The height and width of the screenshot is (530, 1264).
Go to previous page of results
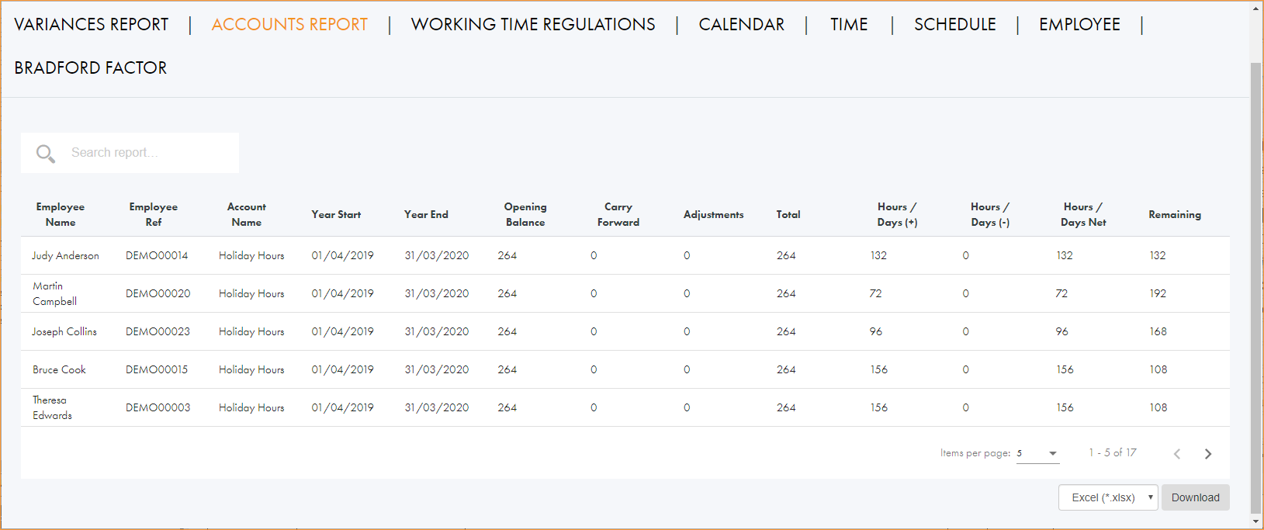1177,454
